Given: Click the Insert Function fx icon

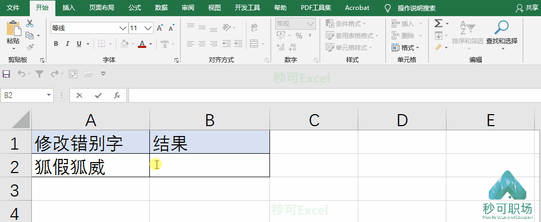Looking at the screenshot, I should (117, 95).
